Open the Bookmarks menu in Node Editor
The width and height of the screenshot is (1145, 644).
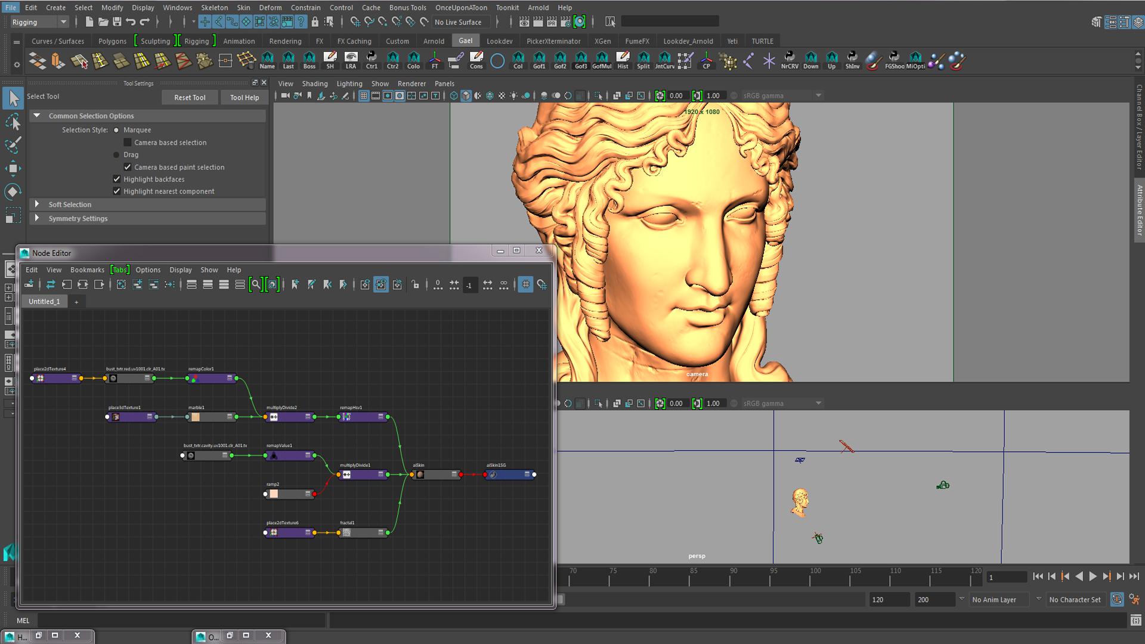pos(87,270)
